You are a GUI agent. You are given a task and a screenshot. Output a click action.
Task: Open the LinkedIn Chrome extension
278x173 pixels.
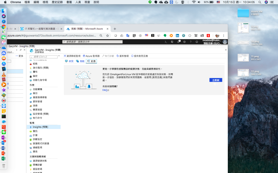(177, 35)
